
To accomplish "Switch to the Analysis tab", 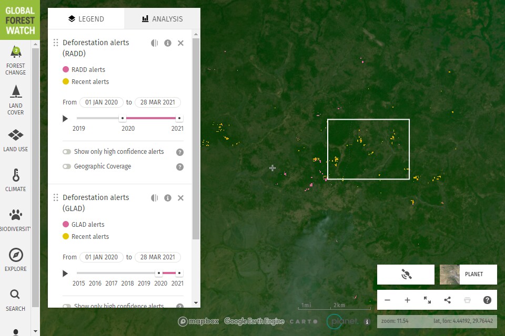I will pos(163,19).
